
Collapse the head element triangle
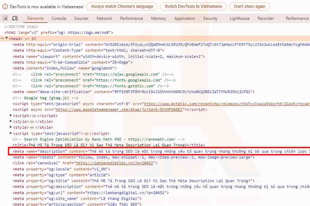(x=6, y=38)
